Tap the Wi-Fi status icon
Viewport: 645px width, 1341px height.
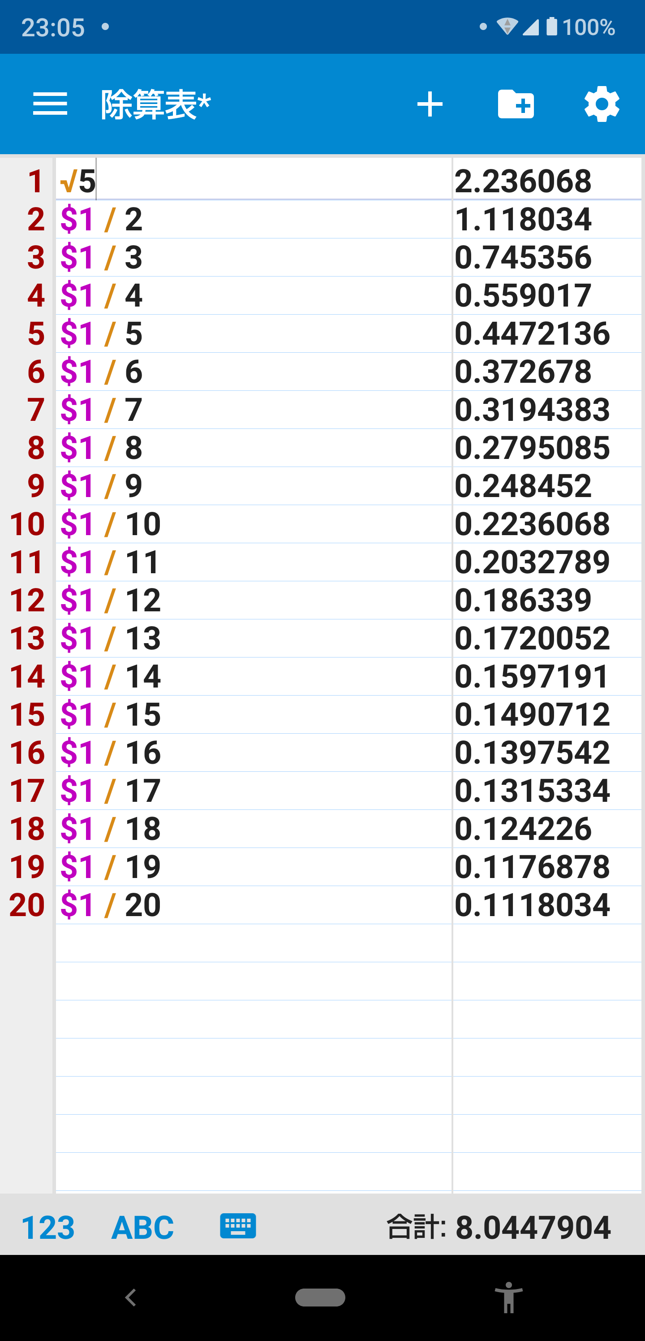pyautogui.click(x=507, y=26)
